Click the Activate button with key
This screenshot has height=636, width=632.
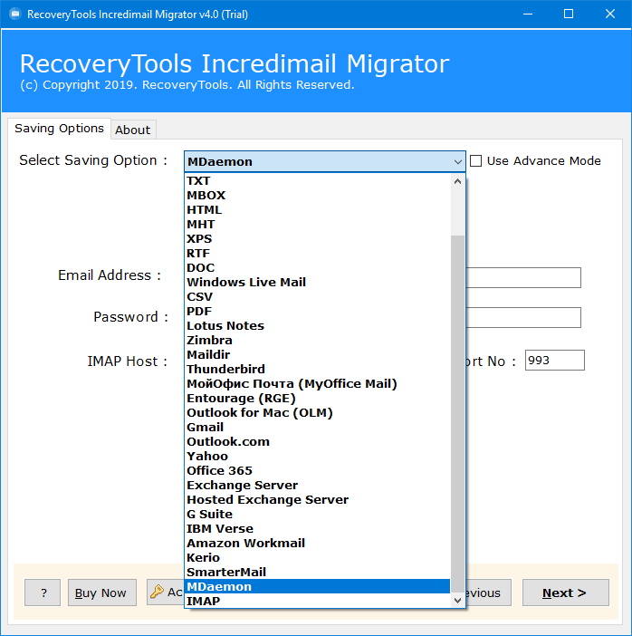166,593
